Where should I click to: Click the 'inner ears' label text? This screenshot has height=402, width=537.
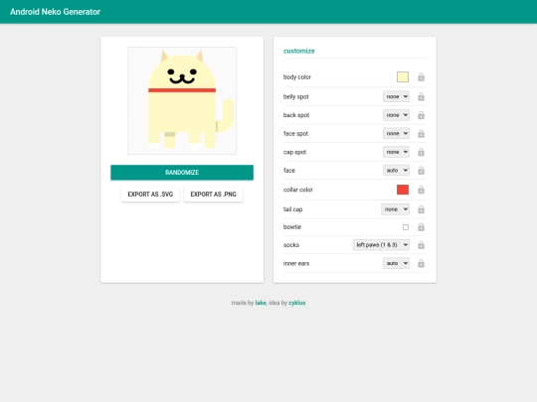pos(296,264)
